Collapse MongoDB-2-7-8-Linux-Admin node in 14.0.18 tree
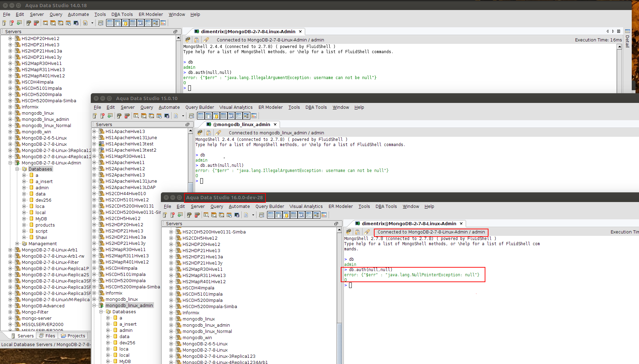 point(10,163)
